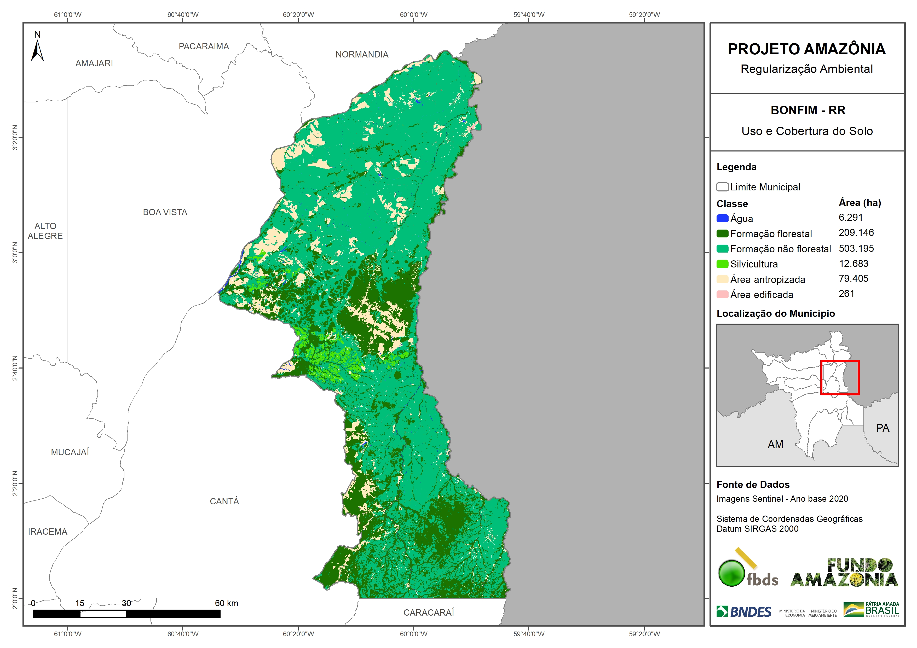The height and width of the screenshot is (648, 917).
Task: Click the red rectangle in locator map
Action: (x=840, y=377)
